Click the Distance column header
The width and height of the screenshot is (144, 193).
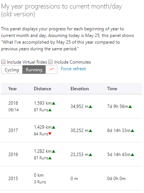[x=43, y=89]
